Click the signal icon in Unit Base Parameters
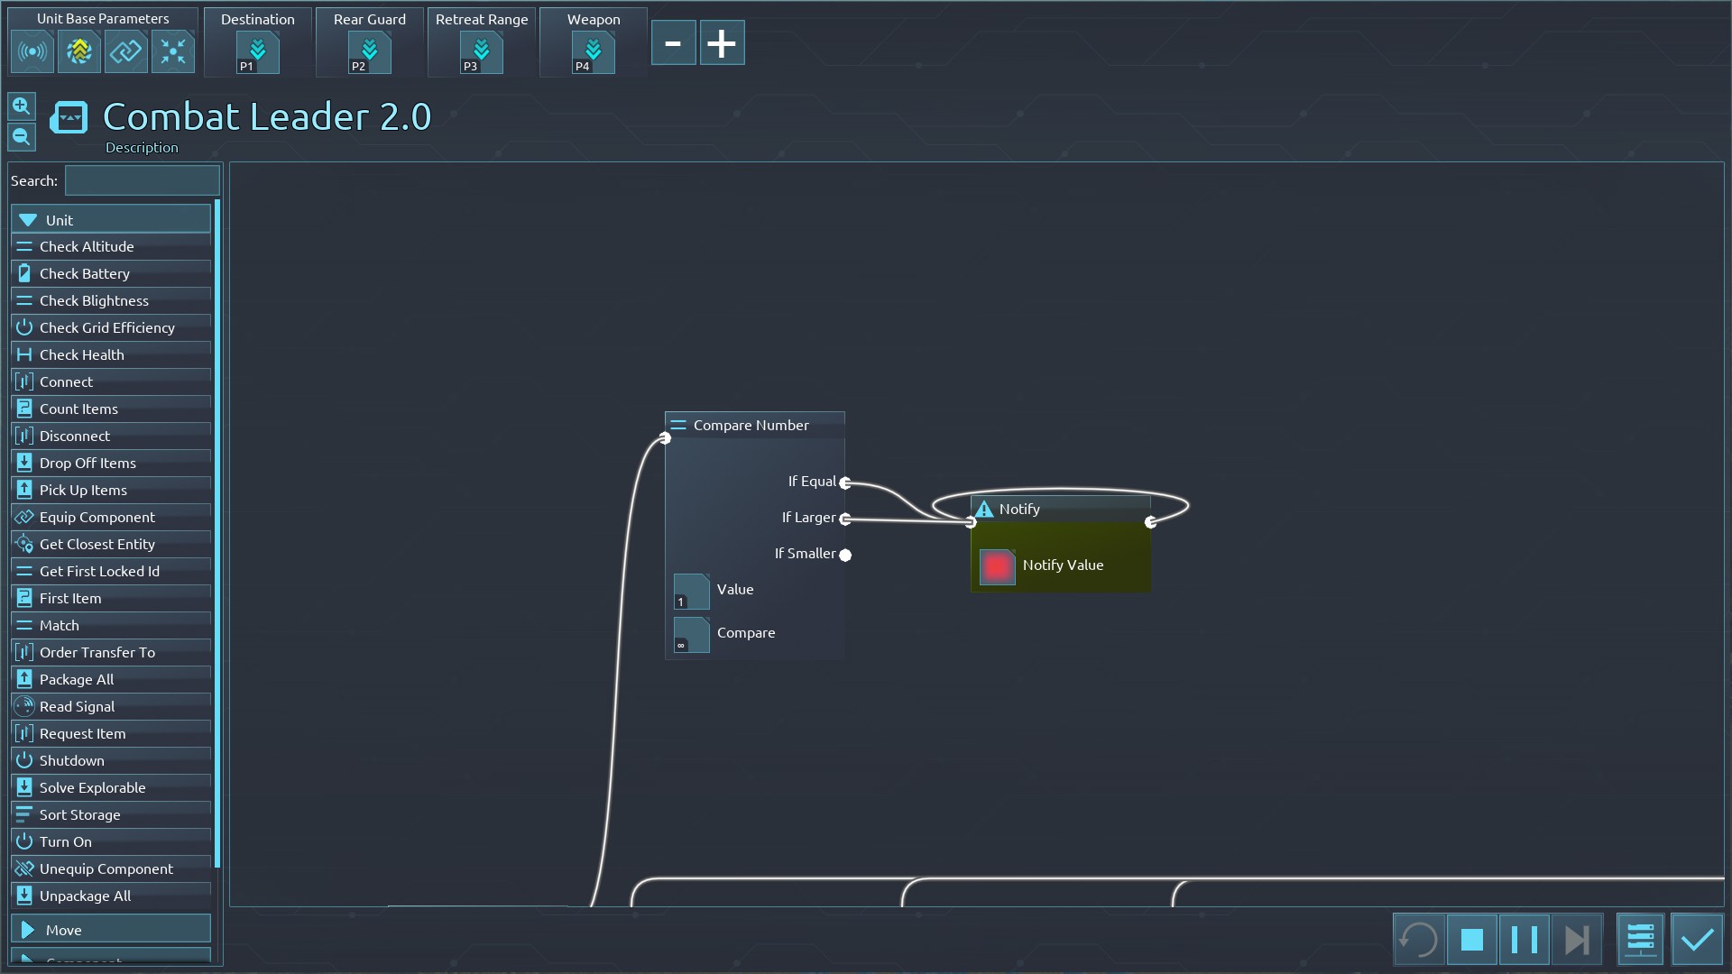The width and height of the screenshot is (1732, 974). coord(32,51)
